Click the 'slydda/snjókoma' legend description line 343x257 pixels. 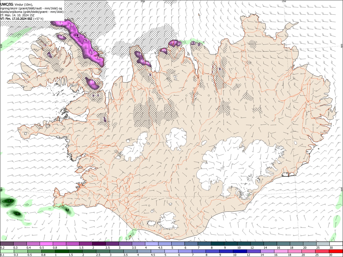pyautogui.click(x=32, y=12)
